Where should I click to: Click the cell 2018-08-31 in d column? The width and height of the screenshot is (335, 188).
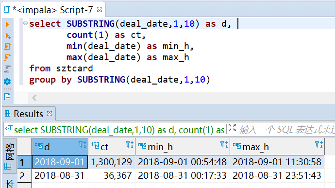(60, 176)
